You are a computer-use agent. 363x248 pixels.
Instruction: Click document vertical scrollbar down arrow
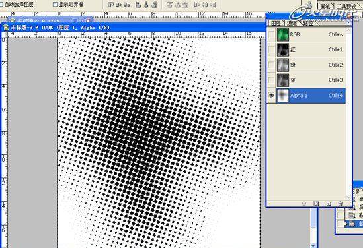(x=313, y=245)
